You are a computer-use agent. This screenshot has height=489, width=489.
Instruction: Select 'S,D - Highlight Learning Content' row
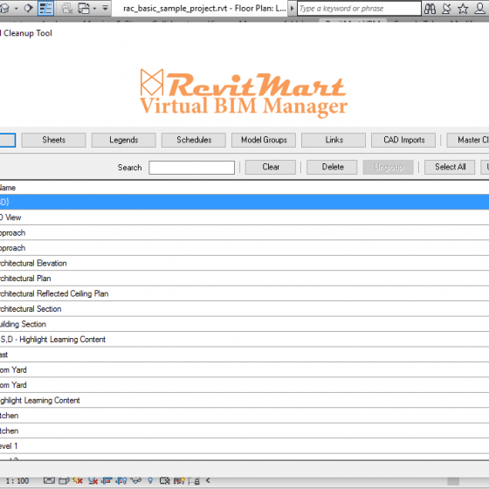pyautogui.click(x=244, y=340)
